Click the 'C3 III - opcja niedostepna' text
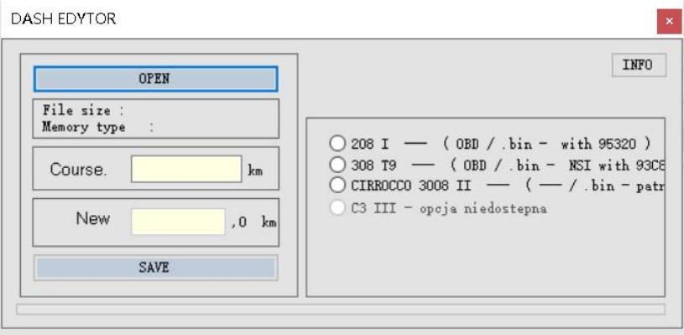The height and width of the screenshot is (335, 684). tap(449, 208)
